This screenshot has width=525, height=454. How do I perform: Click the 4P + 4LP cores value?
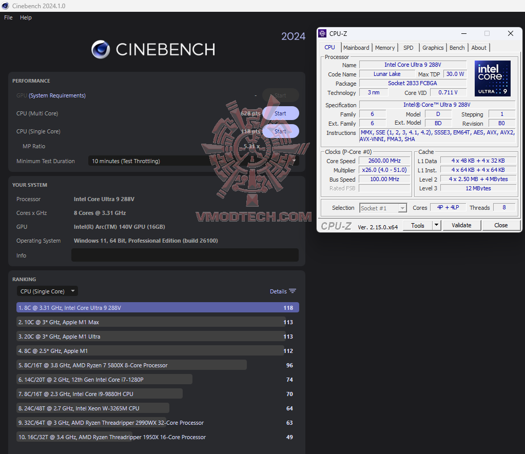pyautogui.click(x=448, y=208)
